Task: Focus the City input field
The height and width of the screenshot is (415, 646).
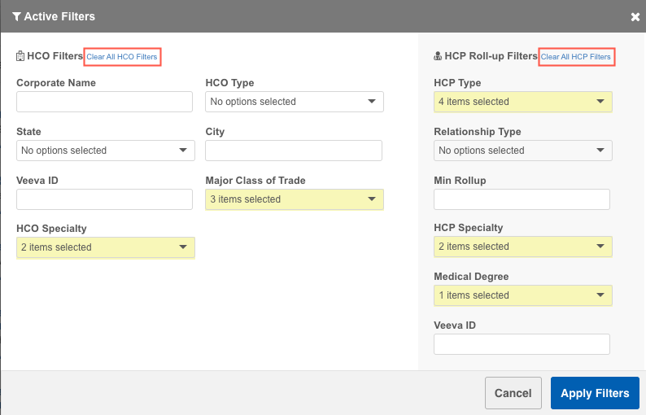Action: pos(293,151)
